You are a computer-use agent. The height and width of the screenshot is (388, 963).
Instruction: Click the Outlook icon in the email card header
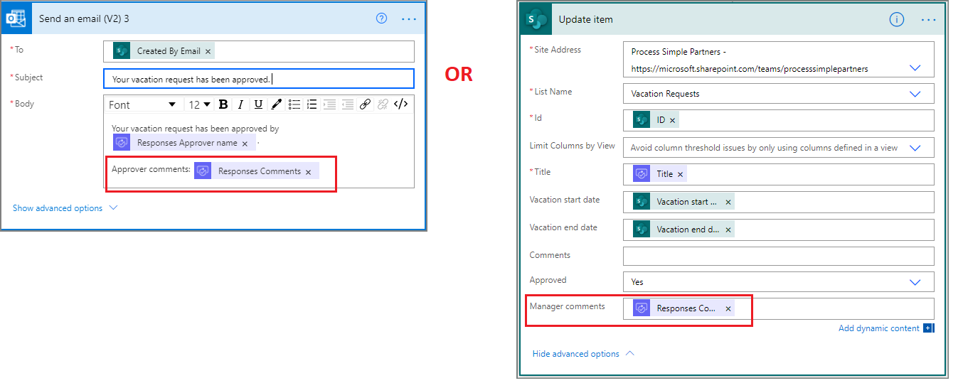tap(16, 19)
